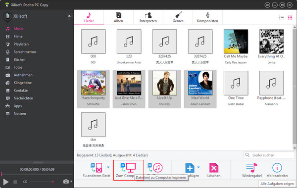Select the One Time song by Justin Bieber

tap(236, 83)
